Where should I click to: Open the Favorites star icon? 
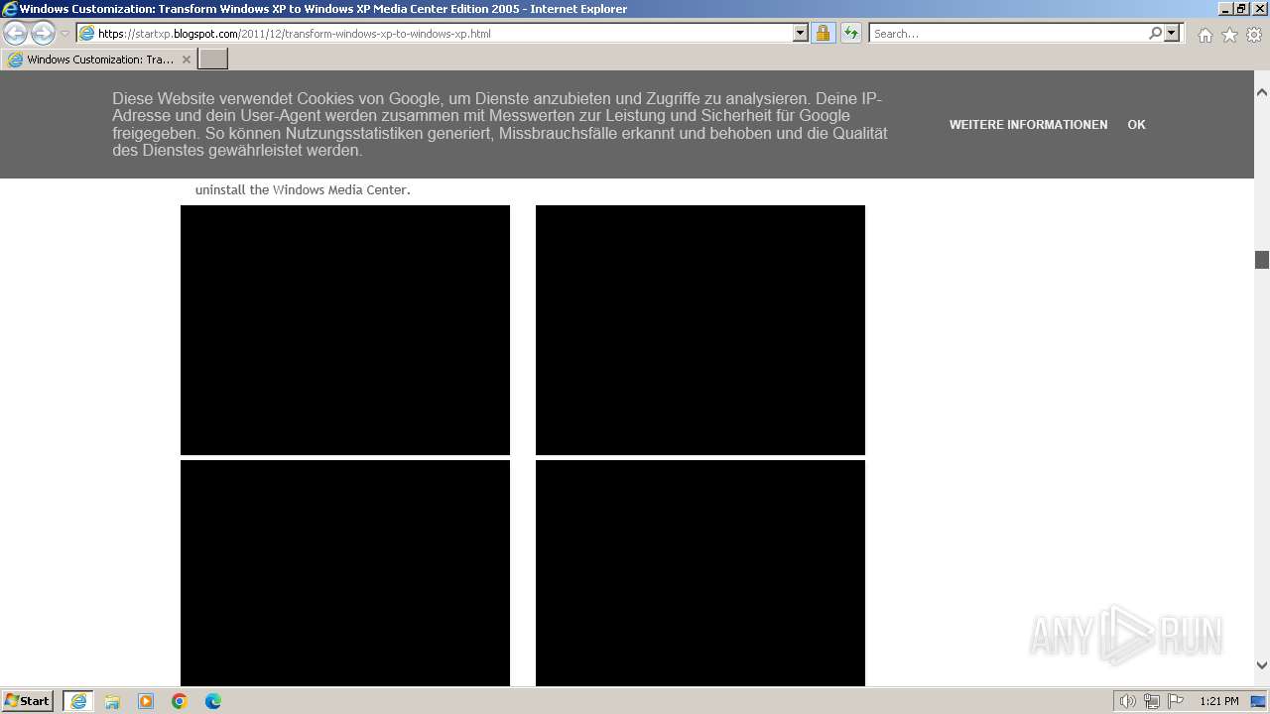point(1229,35)
